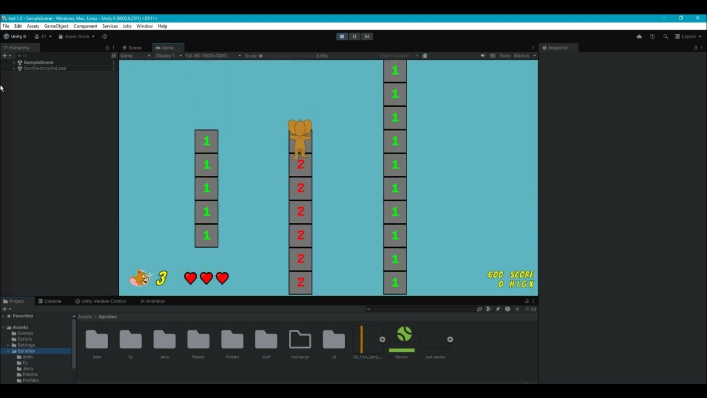Open the Full HD resolution dropdown
This screenshot has width=707, height=398.
coord(213,56)
